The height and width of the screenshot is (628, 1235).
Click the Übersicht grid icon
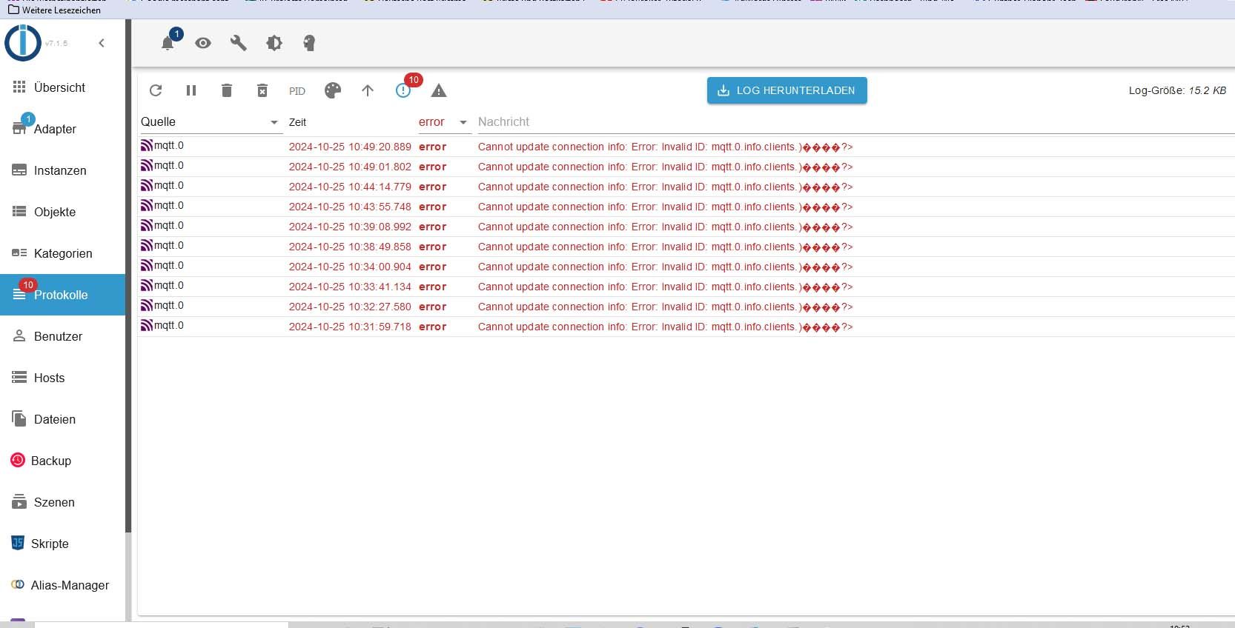coord(19,87)
